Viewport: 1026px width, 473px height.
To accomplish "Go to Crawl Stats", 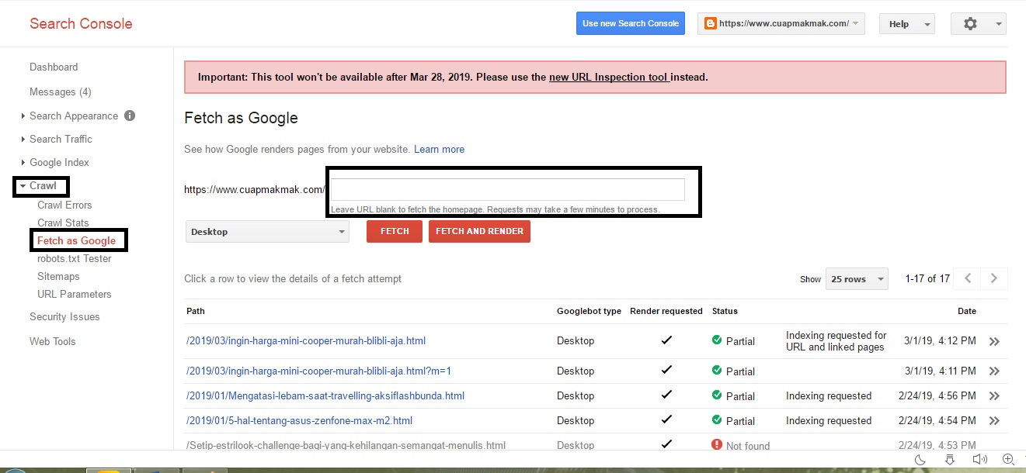I will 63,223.
